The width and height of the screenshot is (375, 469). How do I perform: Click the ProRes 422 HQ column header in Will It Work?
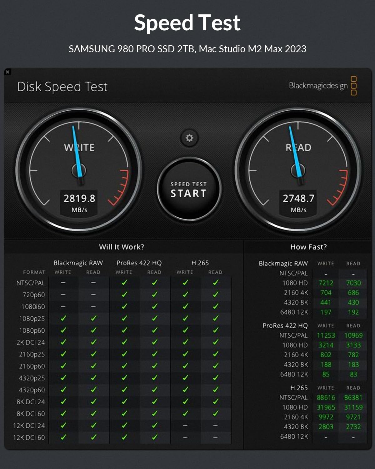[139, 263]
